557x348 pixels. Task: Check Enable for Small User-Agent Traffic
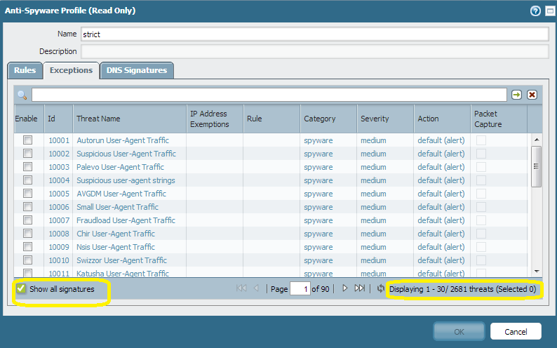[x=27, y=207]
